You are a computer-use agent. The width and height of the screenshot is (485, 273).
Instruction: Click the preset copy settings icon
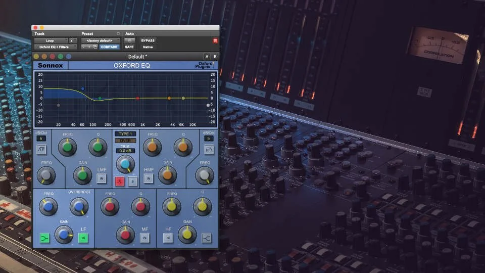click(x=95, y=47)
